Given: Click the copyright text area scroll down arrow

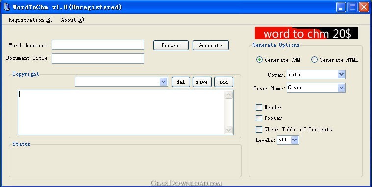Looking at the screenshot, I should (x=229, y=130).
